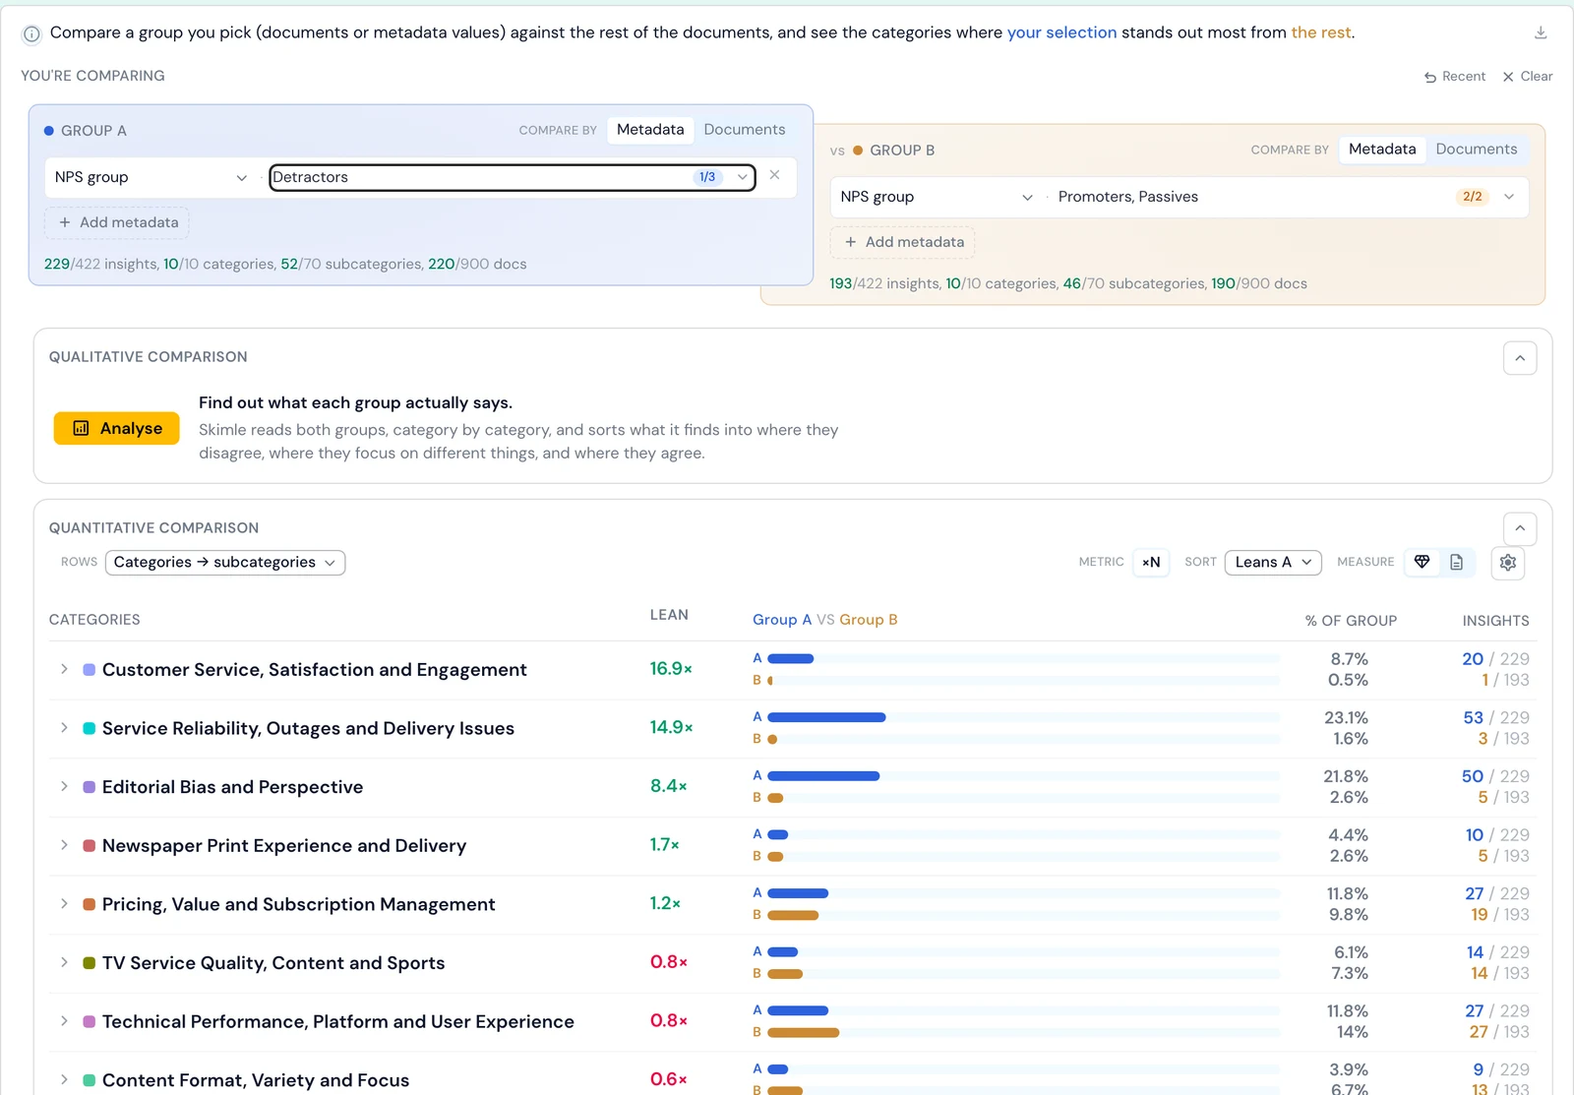
Task: Click the "your selection" link text
Action: click(1061, 32)
